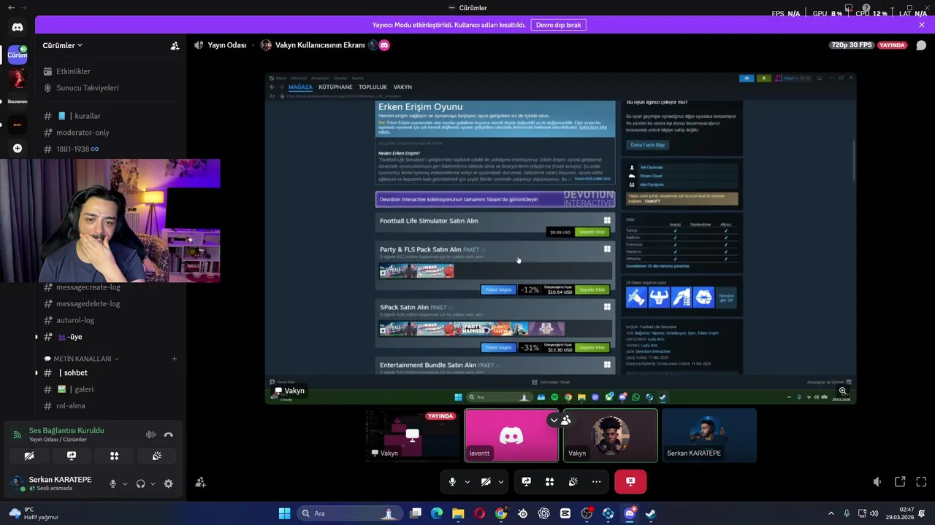Viewport: 935px width, 525px height.
Task: Expand camera options in call control bar
Action: click(501, 481)
